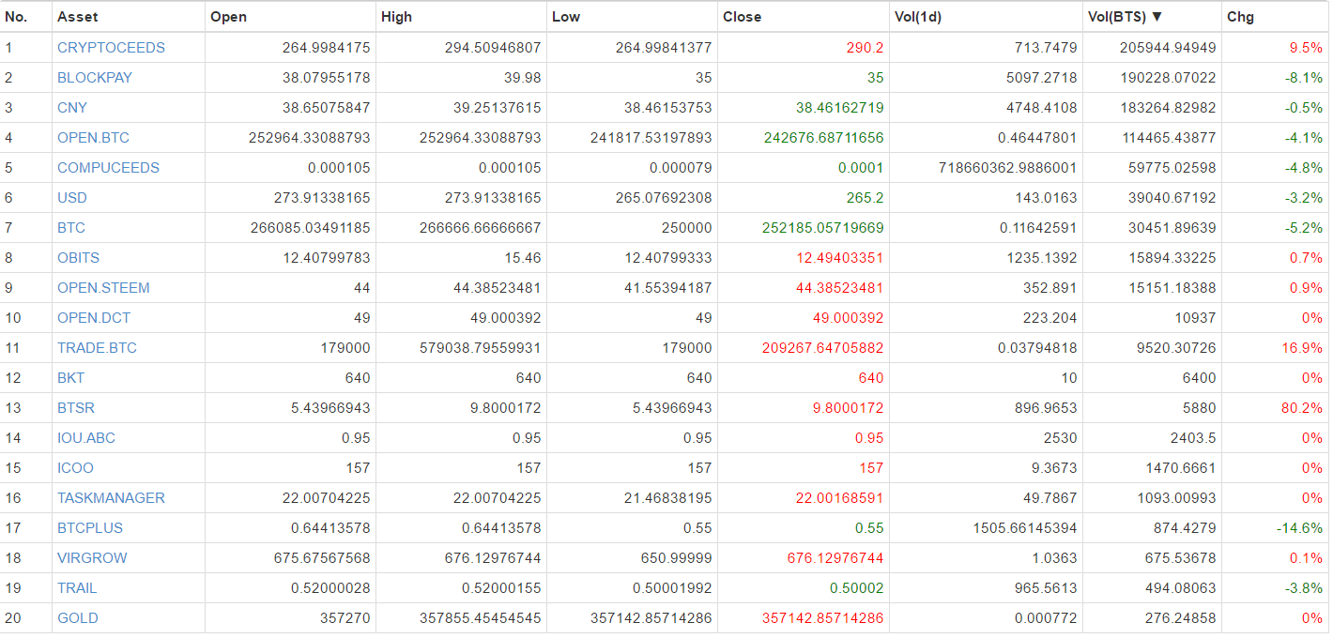
Task: Sort by the No. column header
Action: 16,17
